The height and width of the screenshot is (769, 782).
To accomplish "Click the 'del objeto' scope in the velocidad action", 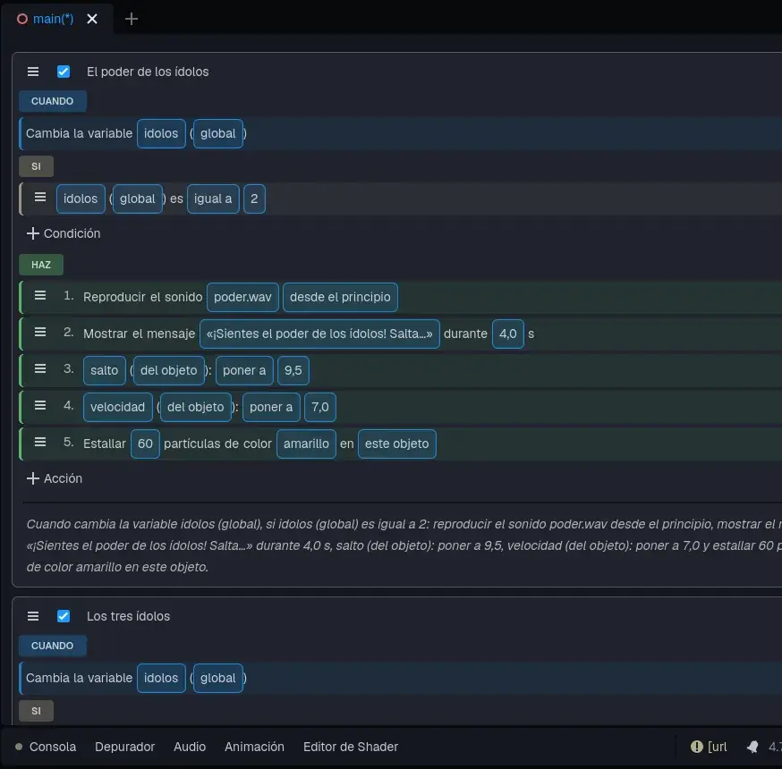I will click(195, 407).
